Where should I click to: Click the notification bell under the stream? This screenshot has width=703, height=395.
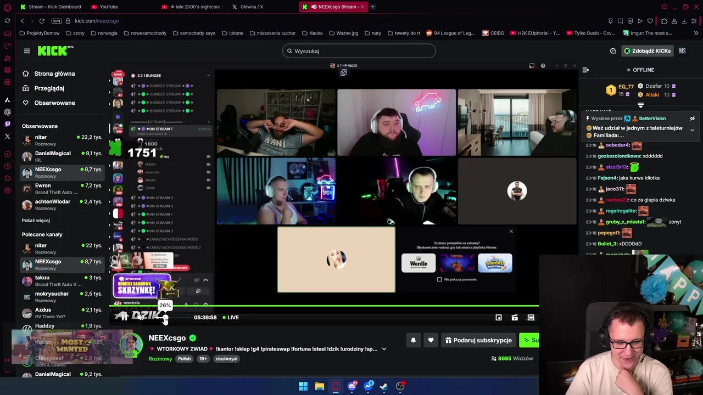[413, 340]
